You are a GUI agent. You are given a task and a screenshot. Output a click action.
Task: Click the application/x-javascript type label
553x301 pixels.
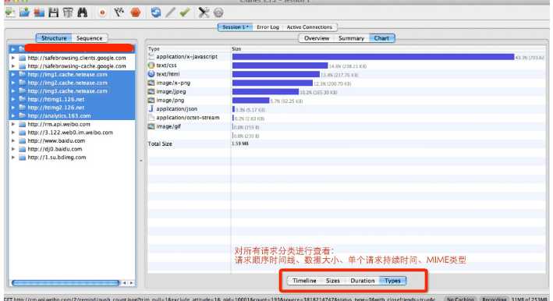tap(187, 56)
